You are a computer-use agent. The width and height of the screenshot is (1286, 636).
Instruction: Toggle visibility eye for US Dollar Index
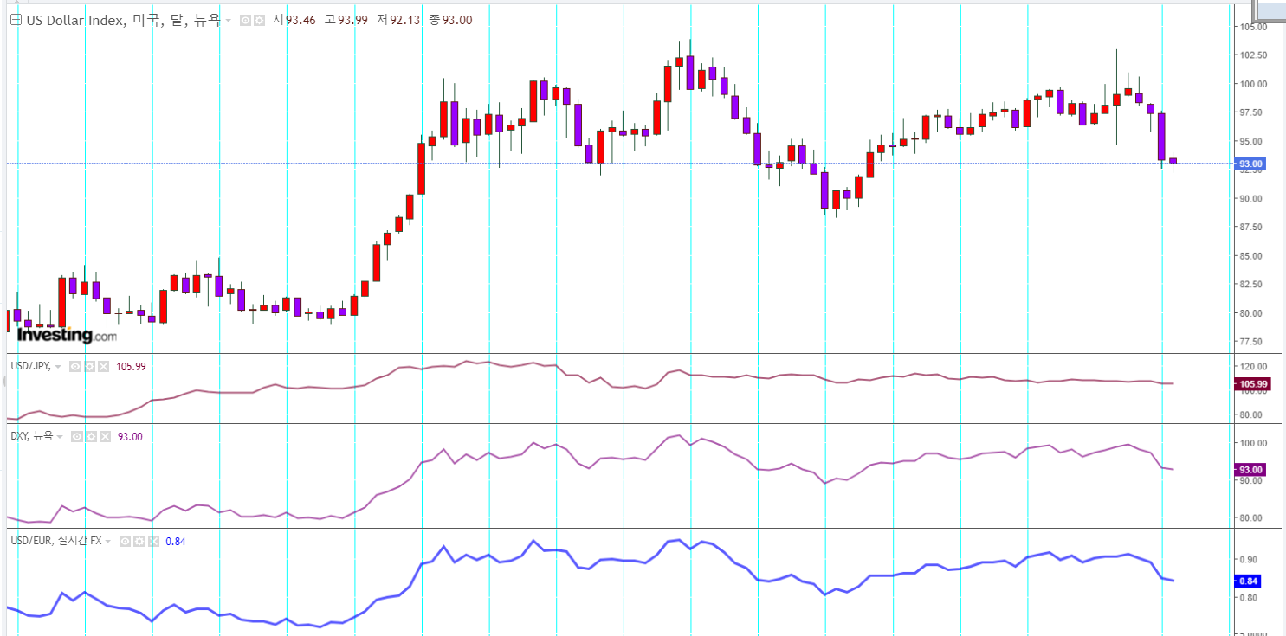(x=245, y=20)
